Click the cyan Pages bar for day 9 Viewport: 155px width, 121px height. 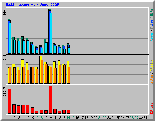click(x=46, y=48)
